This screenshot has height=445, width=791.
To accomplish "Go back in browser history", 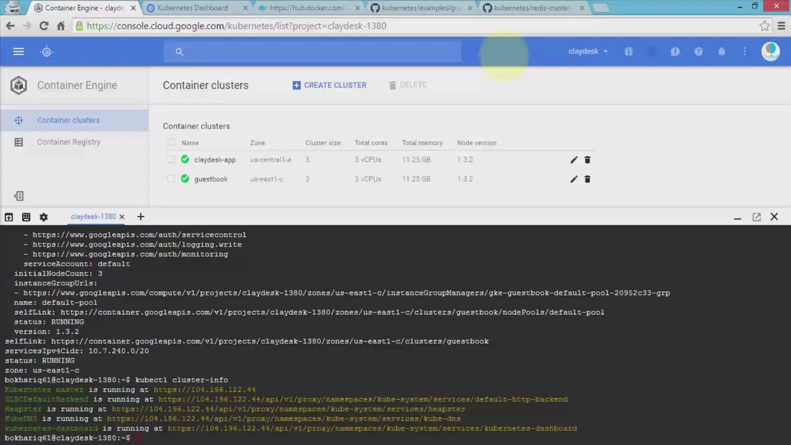I will [10, 26].
